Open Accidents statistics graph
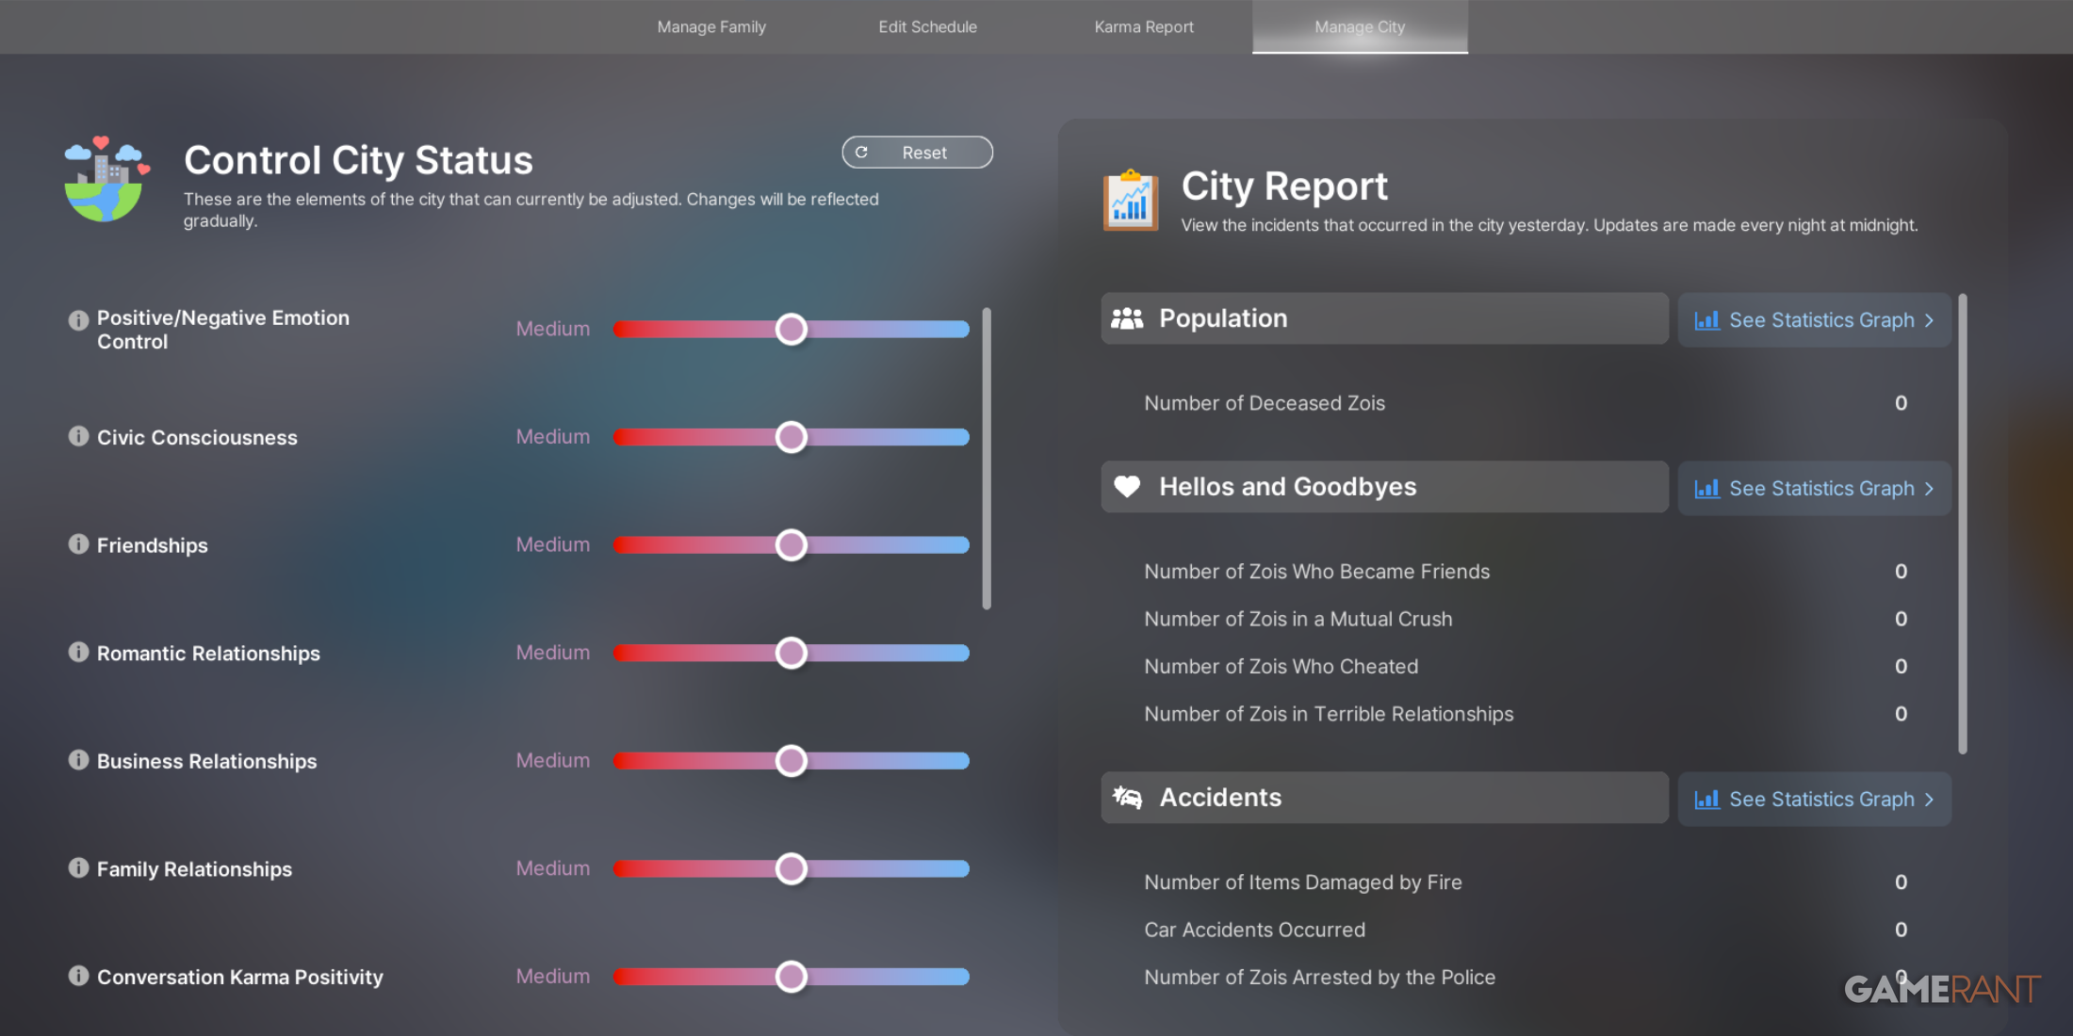The width and height of the screenshot is (2073, 1036). [x=1814, y=800]
